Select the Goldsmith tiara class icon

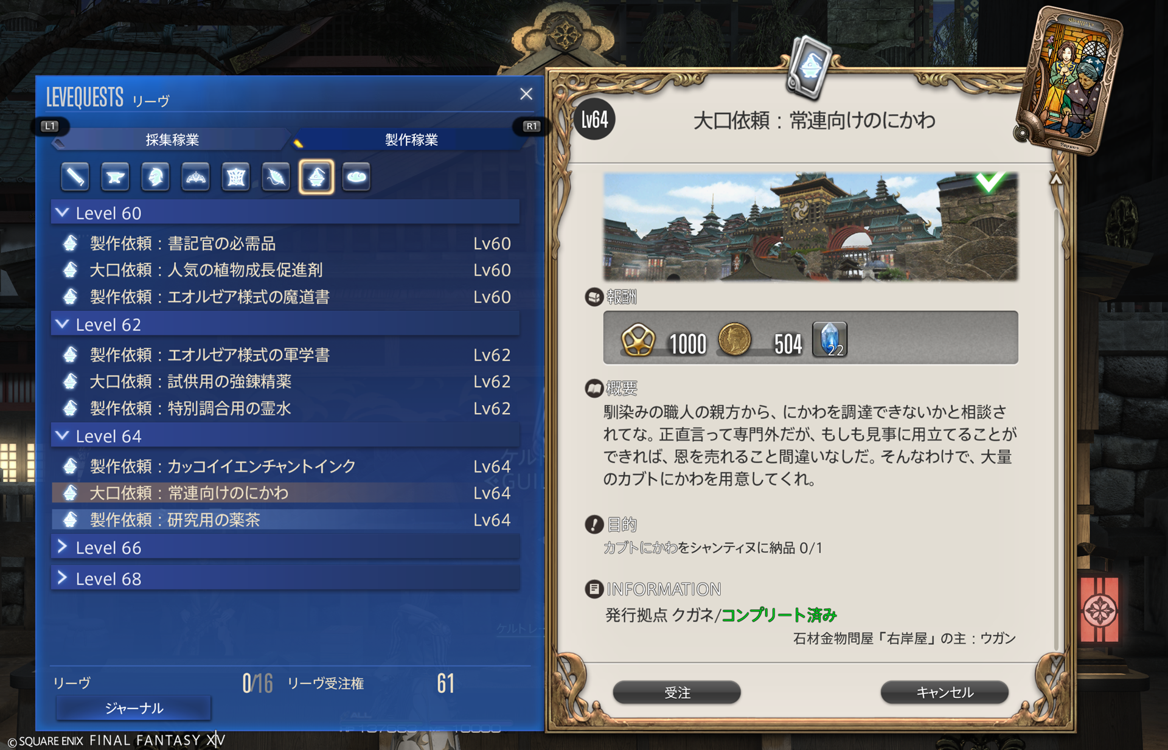195,177
